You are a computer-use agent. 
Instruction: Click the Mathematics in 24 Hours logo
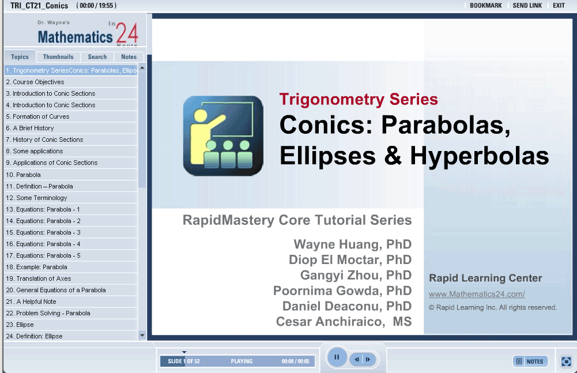pyautogui.click(x=88, y=33)
